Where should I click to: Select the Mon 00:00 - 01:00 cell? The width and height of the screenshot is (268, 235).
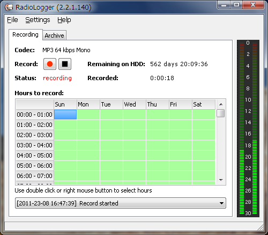point(88,115)
